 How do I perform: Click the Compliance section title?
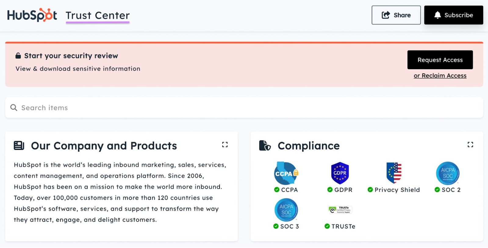[308, 146]
